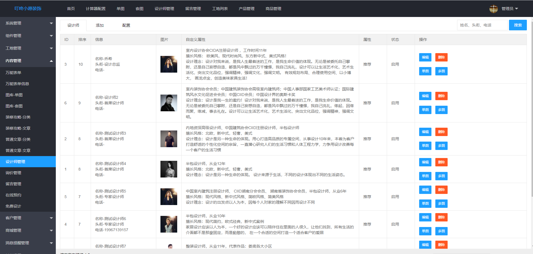Switch to the 配置 tab
533x254 pixels.
click(126, 25)
